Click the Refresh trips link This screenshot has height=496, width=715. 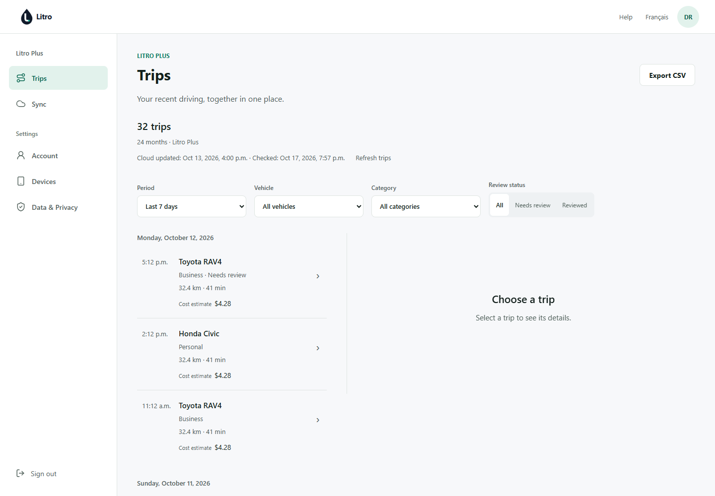point(373,158)
